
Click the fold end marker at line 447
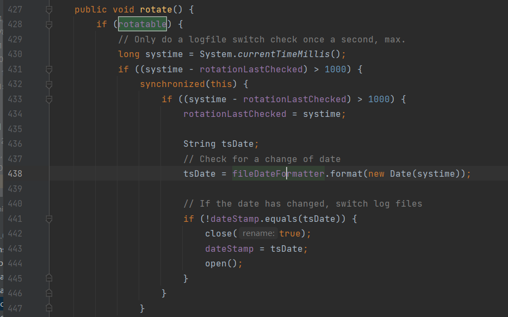(49, 308)
